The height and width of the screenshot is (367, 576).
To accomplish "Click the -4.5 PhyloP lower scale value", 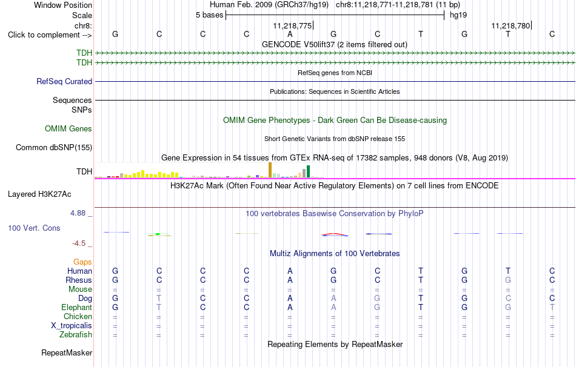I will (x=79, y=243).
